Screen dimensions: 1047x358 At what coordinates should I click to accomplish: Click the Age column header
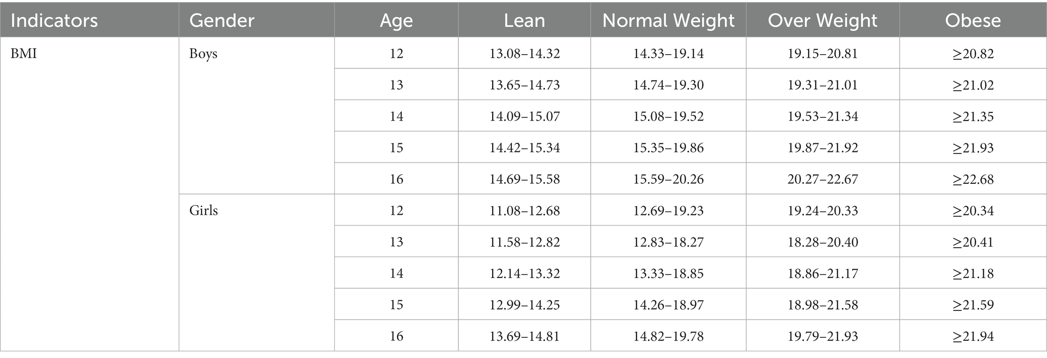[x=396, y=20]
